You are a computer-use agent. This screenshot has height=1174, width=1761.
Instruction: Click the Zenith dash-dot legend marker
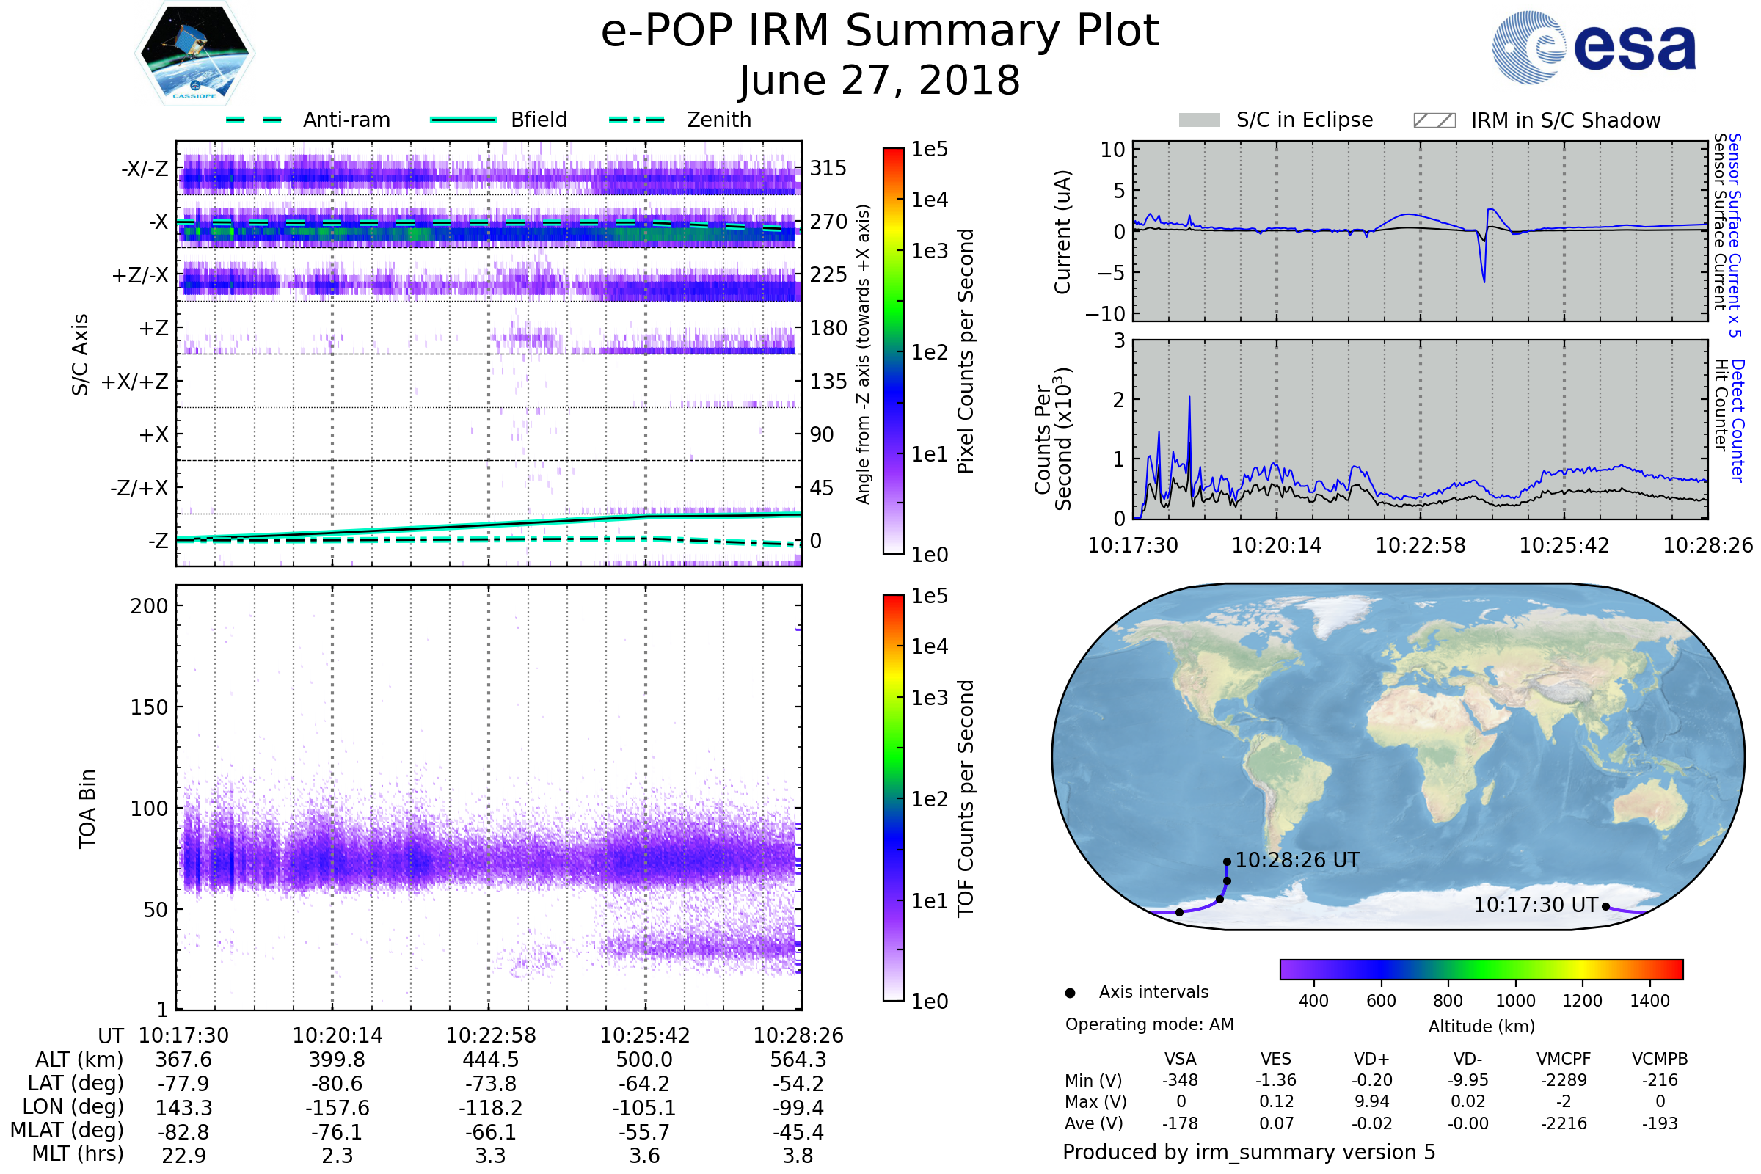[636, 120]
